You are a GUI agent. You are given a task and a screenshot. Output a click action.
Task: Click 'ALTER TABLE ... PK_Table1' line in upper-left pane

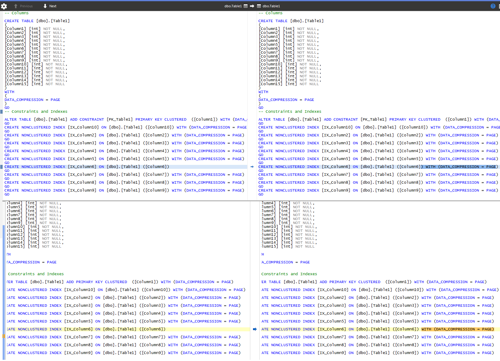point(126,119)
